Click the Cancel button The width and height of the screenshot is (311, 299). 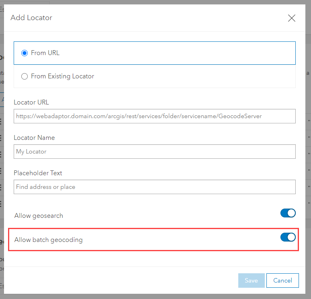click(x=283, y=281)
